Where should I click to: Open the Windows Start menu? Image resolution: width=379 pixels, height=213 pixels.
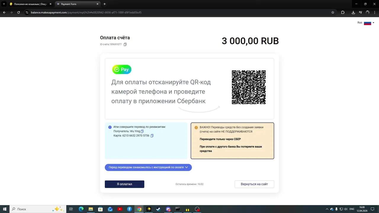5,209
